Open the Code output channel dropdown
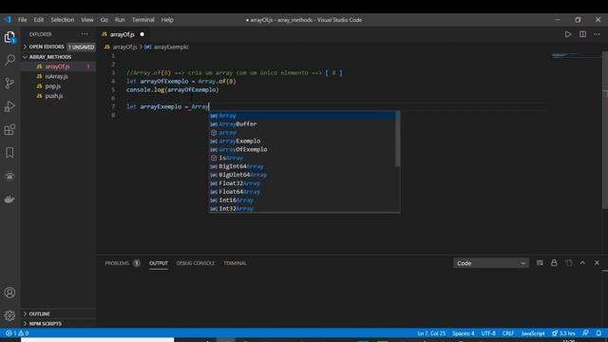 coord(490,263)
